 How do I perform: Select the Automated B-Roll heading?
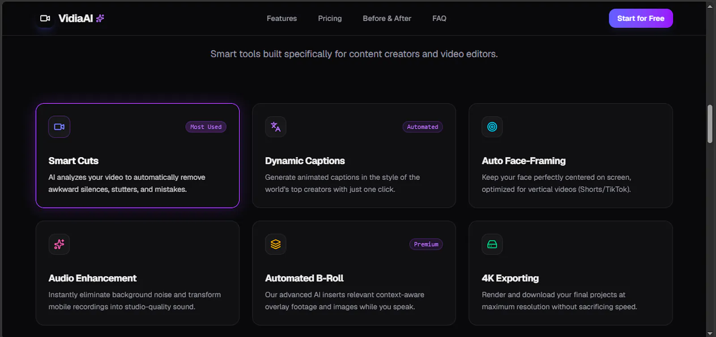[304, 278]
